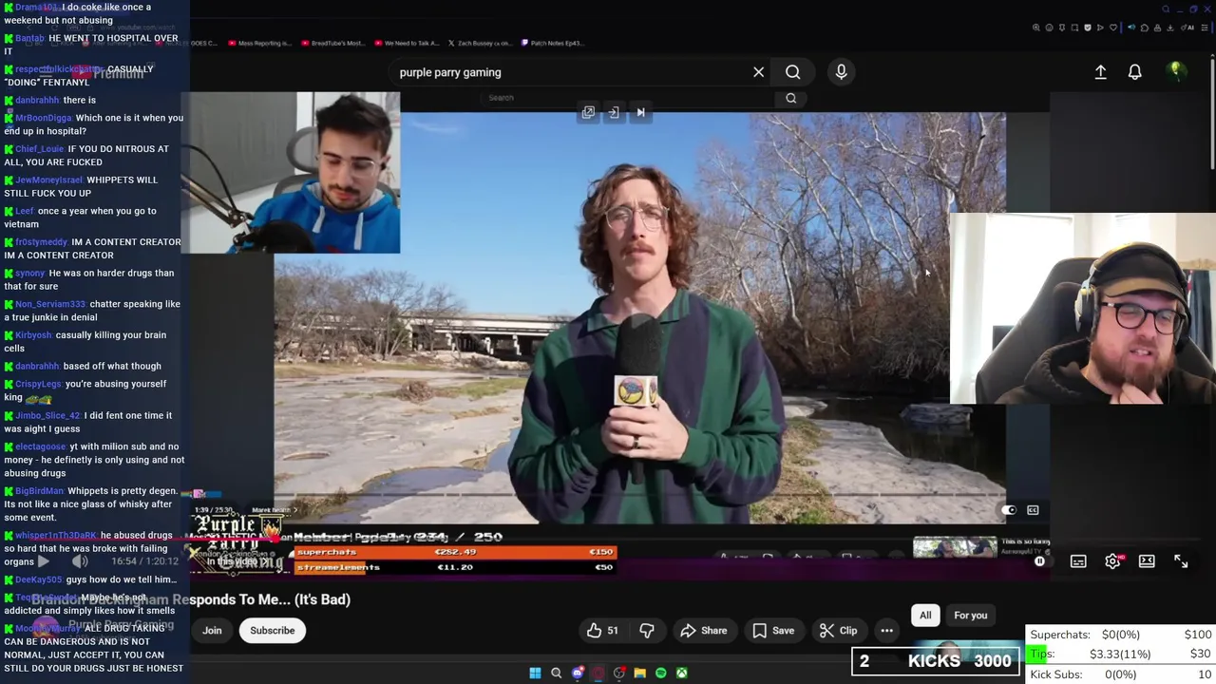The width and height of the screenshot is (1216, 684).
Task: Open the "Patch Notes Ep43..." bookmark
Action: 552,43
